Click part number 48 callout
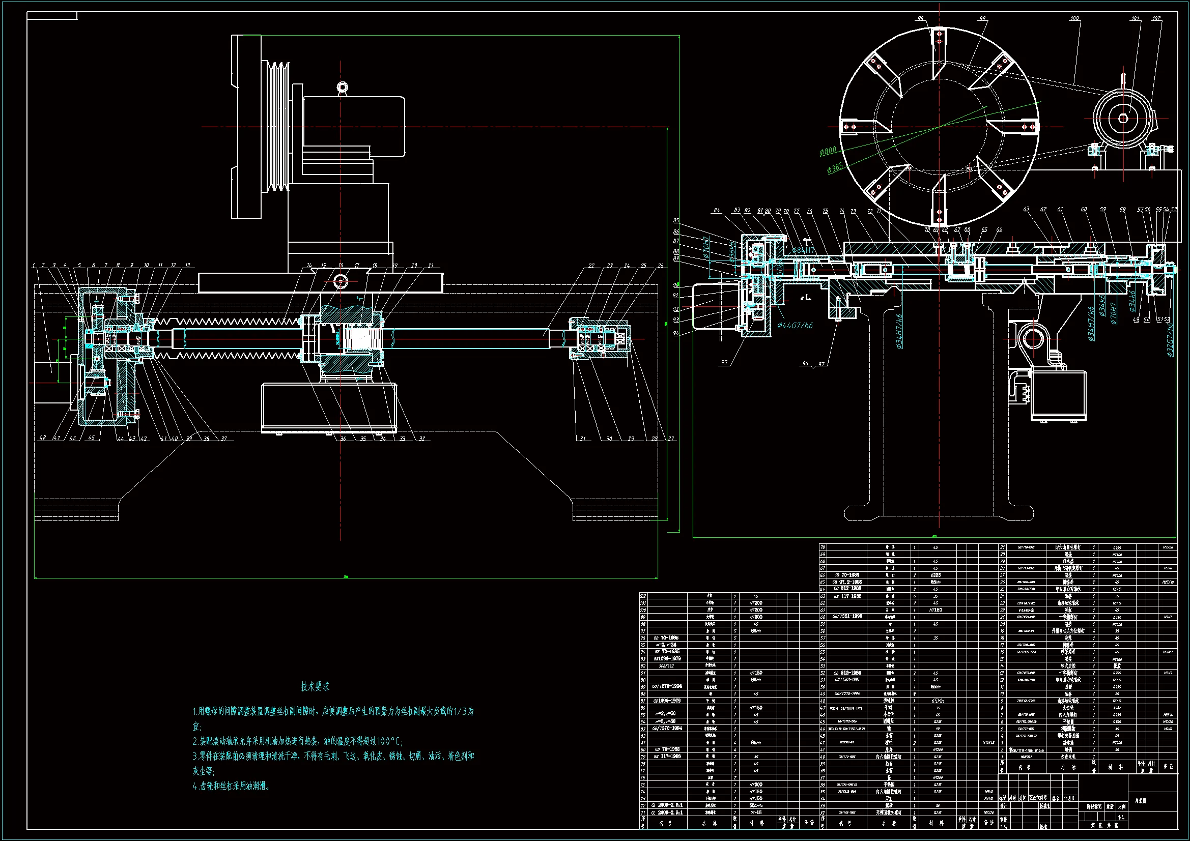The width and height of the screenshot is (1190, 841). 43,438
